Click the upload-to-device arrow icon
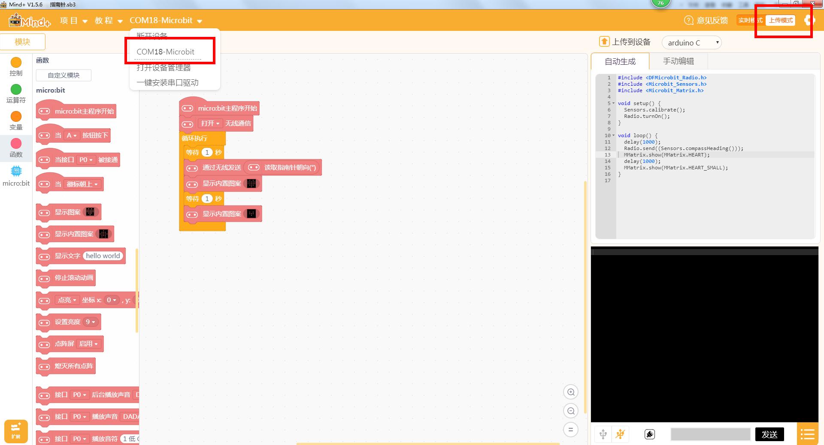The height and width of the screenshot is (445, 824). tap(604, 42)
